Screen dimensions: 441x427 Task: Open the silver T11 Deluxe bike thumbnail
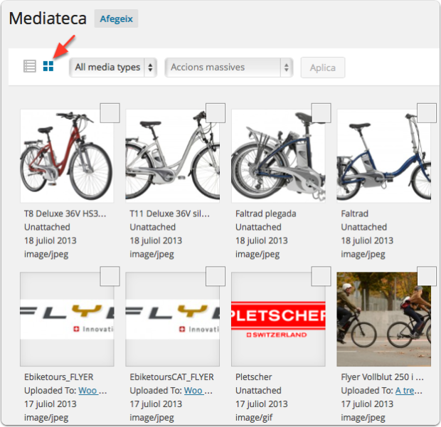point(172,156)
